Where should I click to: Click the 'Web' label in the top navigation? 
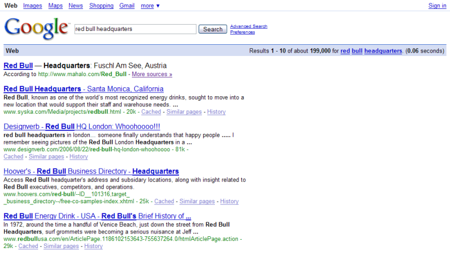[x=11, y=6]
